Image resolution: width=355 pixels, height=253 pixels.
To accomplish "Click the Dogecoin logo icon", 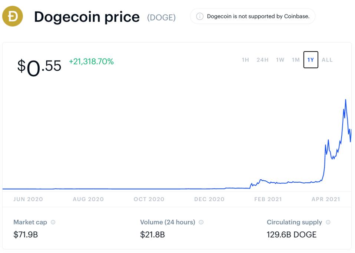I will point(13,16).
